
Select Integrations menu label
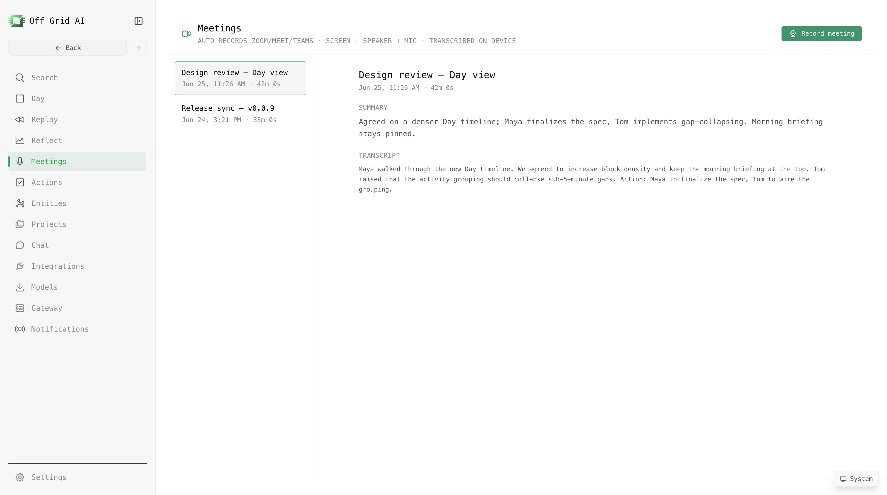(x=58, y=266)
